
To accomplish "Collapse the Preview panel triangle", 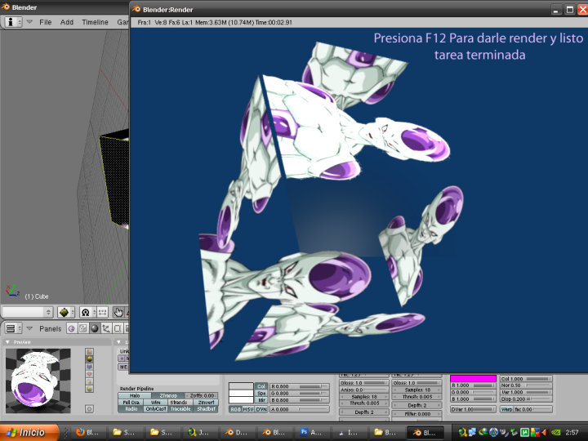I will [x=7, y=342].
